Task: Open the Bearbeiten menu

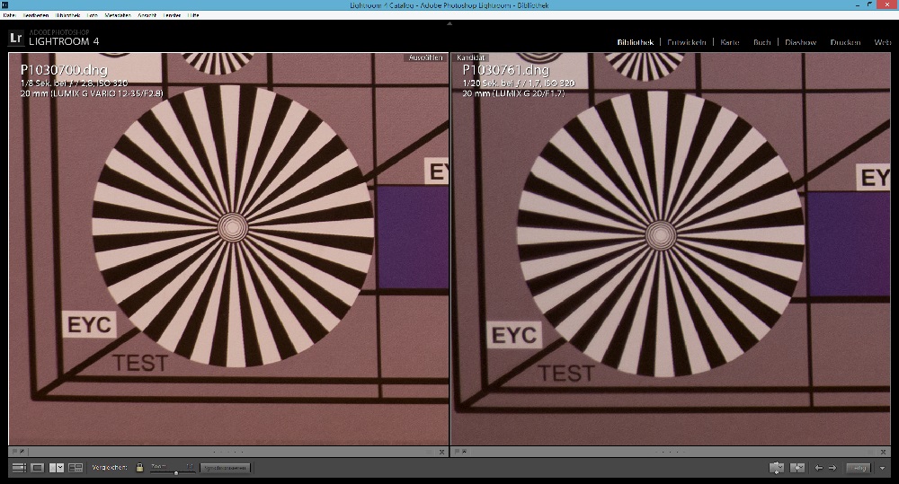Action: [36, 15]
